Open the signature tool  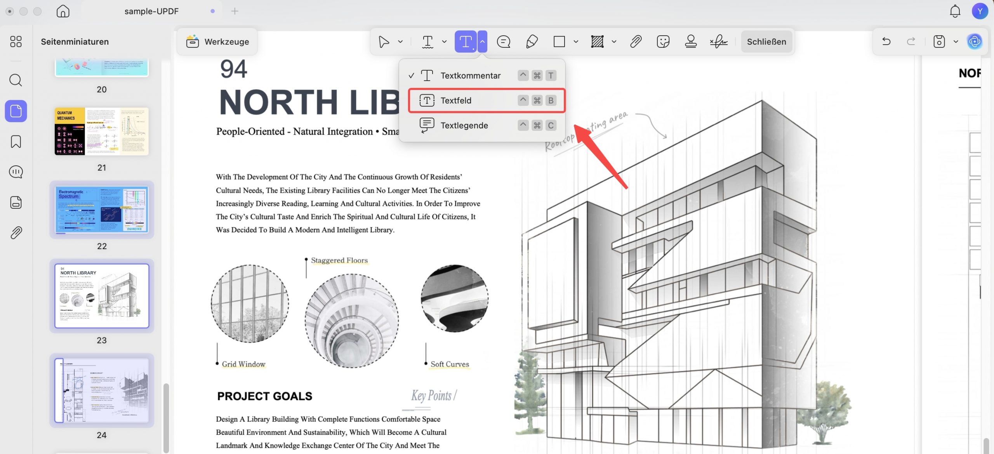719,42
